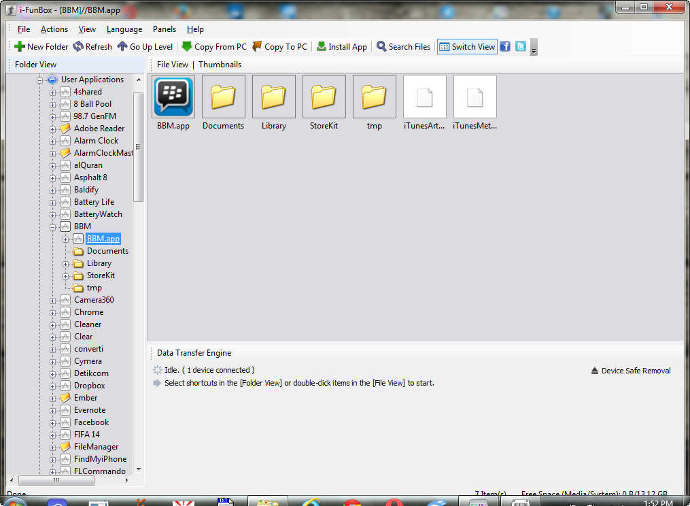The height and width of the screenshot is (506, 690).
Task: Click the Data Transfer Engine header
Action: pos(194,353)
